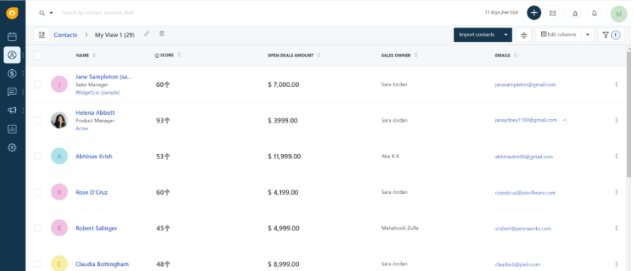
Task: Click the quick add plus button
Action: (534, 13)
